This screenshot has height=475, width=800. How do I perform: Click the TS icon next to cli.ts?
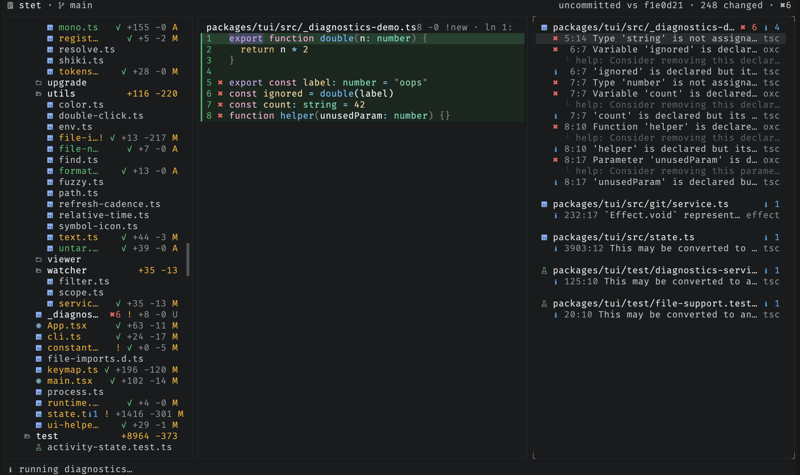click(x=39, y=337)
